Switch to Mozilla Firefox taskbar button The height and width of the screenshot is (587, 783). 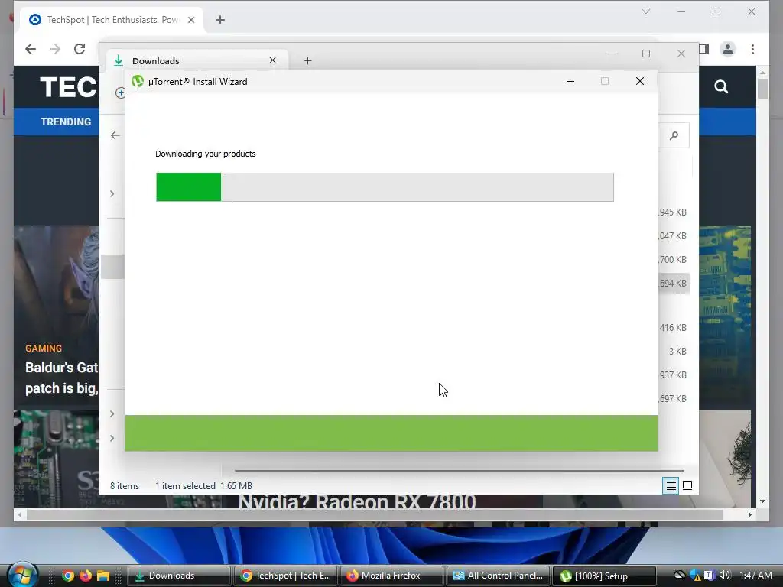392,576
